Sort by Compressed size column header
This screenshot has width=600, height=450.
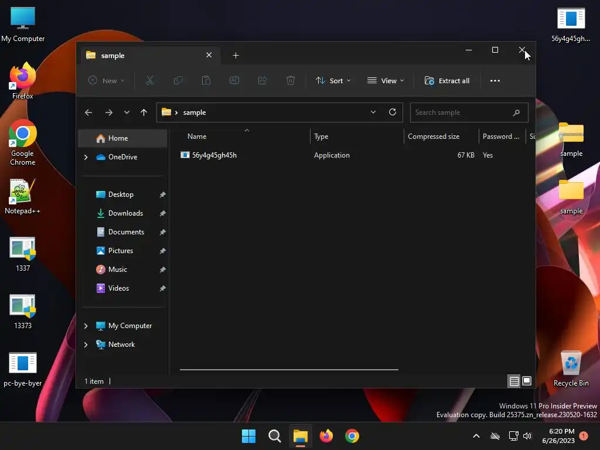(x=441, y=136)
